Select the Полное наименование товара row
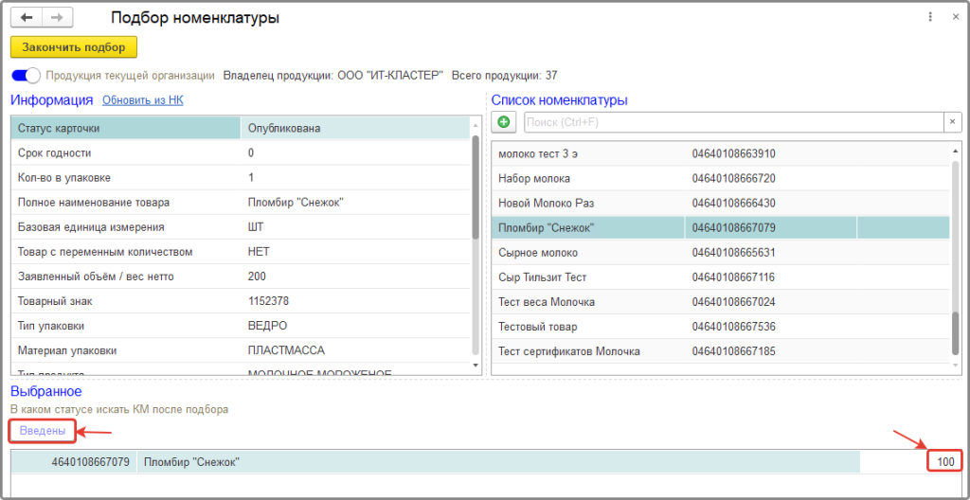 (240, 203)
